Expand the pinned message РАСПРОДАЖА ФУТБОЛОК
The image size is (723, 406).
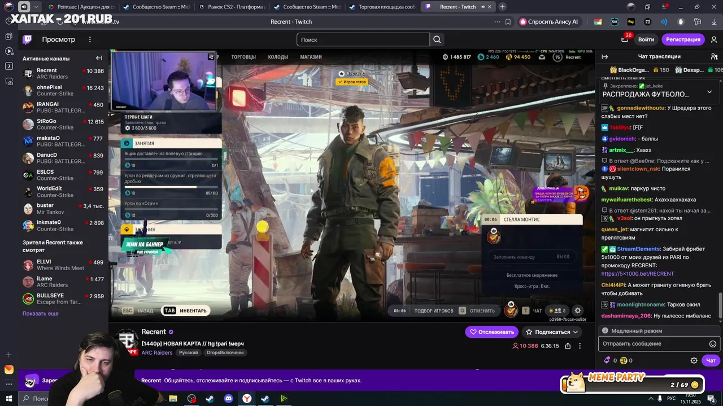click(709, 92)
